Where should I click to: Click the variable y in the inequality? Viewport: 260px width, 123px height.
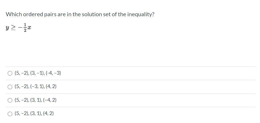(x=7, y=28)
